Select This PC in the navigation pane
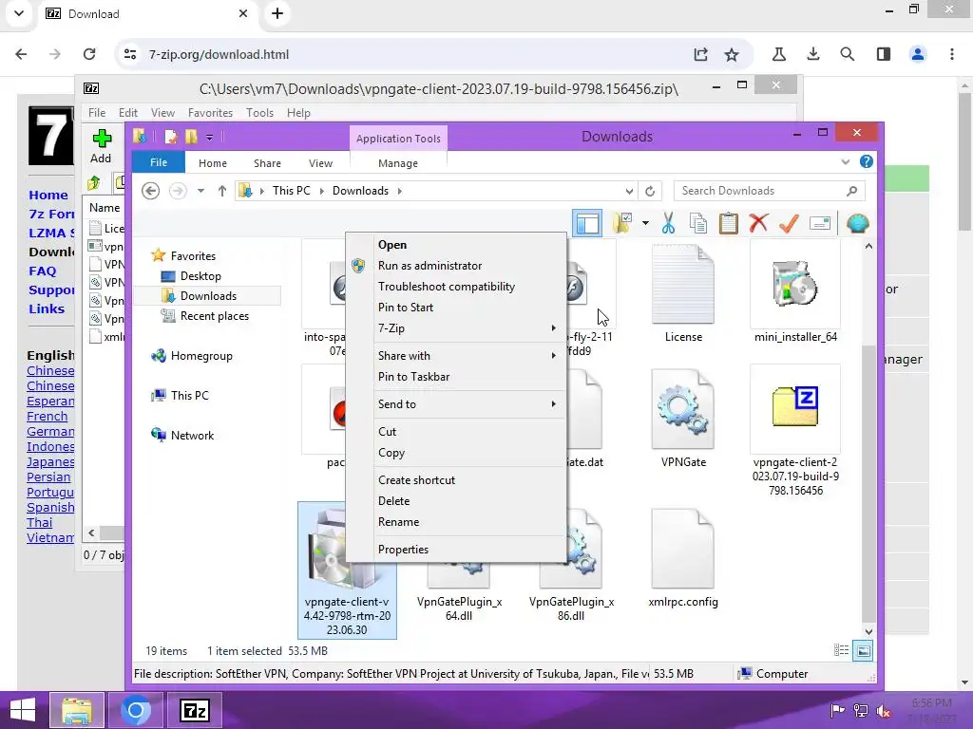This screenshot has width=973, height=729. (189, 396)
